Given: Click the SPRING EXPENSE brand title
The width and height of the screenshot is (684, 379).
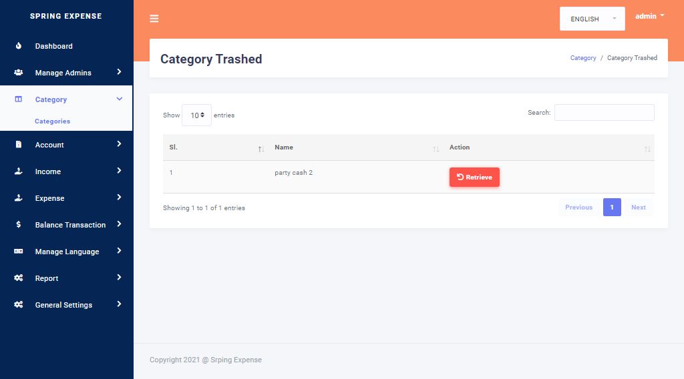Looking at the screenshot, I should [66, 16].
